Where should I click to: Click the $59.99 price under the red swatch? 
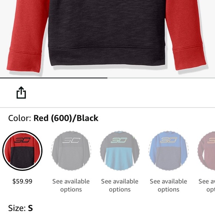pyautogui.click(x=22, y=181)
